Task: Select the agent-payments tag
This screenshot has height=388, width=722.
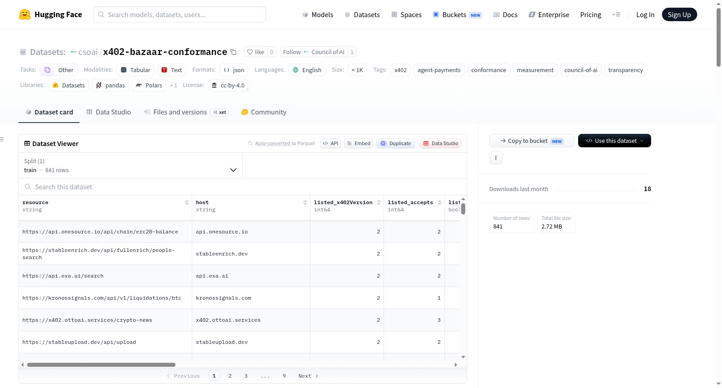Action: pyautogui.click(x=439, y=70)
